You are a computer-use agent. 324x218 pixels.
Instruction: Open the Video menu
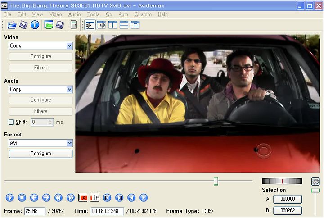[x=56, y=14]
